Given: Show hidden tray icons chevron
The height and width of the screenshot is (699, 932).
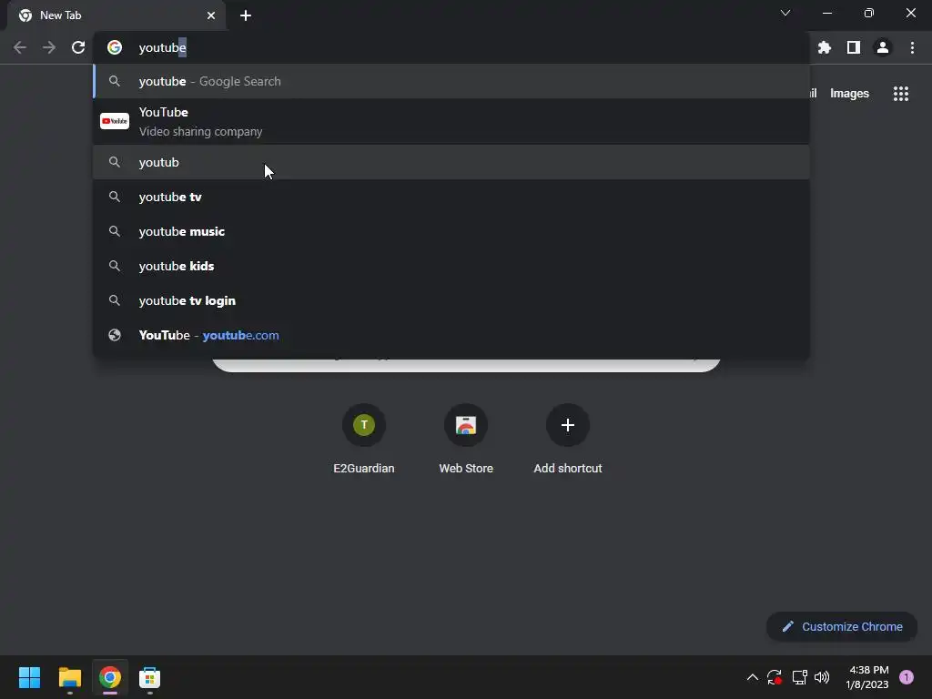Looking at the screenshot, I should point(752,677).
